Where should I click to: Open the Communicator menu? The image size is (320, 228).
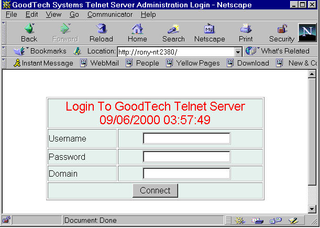coord(110,15)
